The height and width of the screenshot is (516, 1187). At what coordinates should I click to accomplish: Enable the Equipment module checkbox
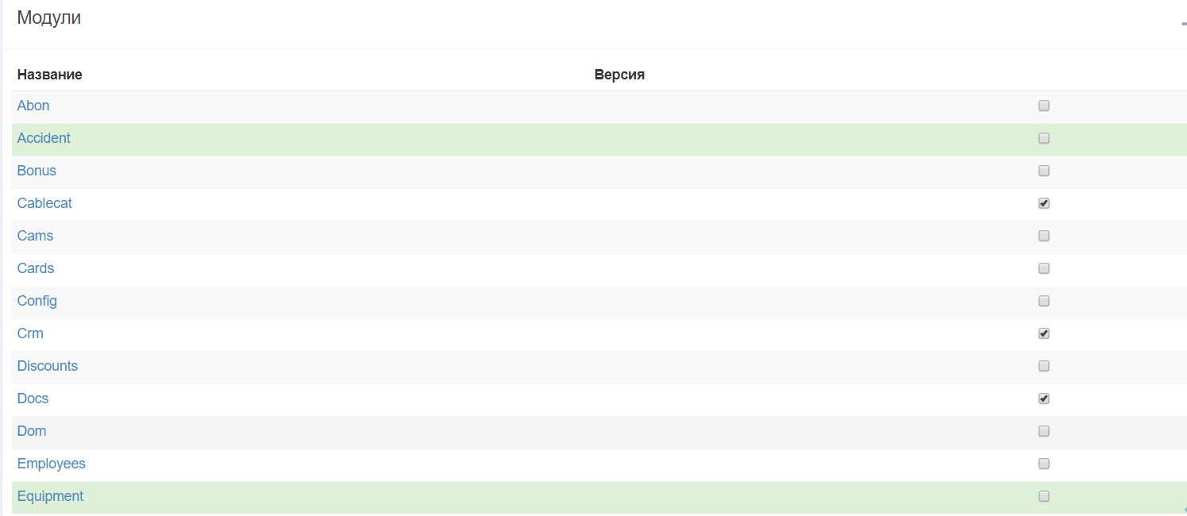tap(1044, 496)
